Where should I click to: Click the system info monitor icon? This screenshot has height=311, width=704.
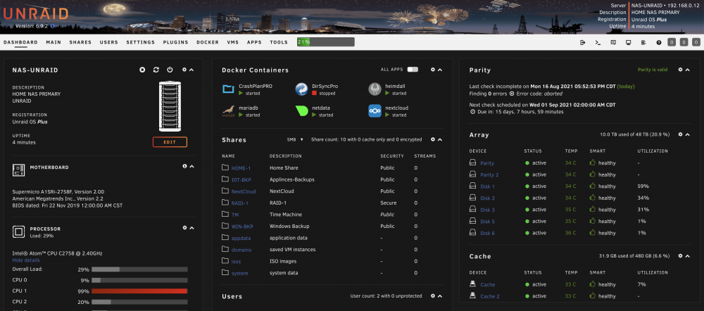tap(628, 43)
